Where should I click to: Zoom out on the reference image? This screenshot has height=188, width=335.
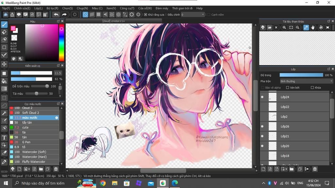[297, 27]
